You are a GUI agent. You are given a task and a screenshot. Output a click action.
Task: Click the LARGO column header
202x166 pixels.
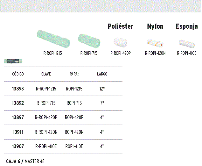(102, 74)
